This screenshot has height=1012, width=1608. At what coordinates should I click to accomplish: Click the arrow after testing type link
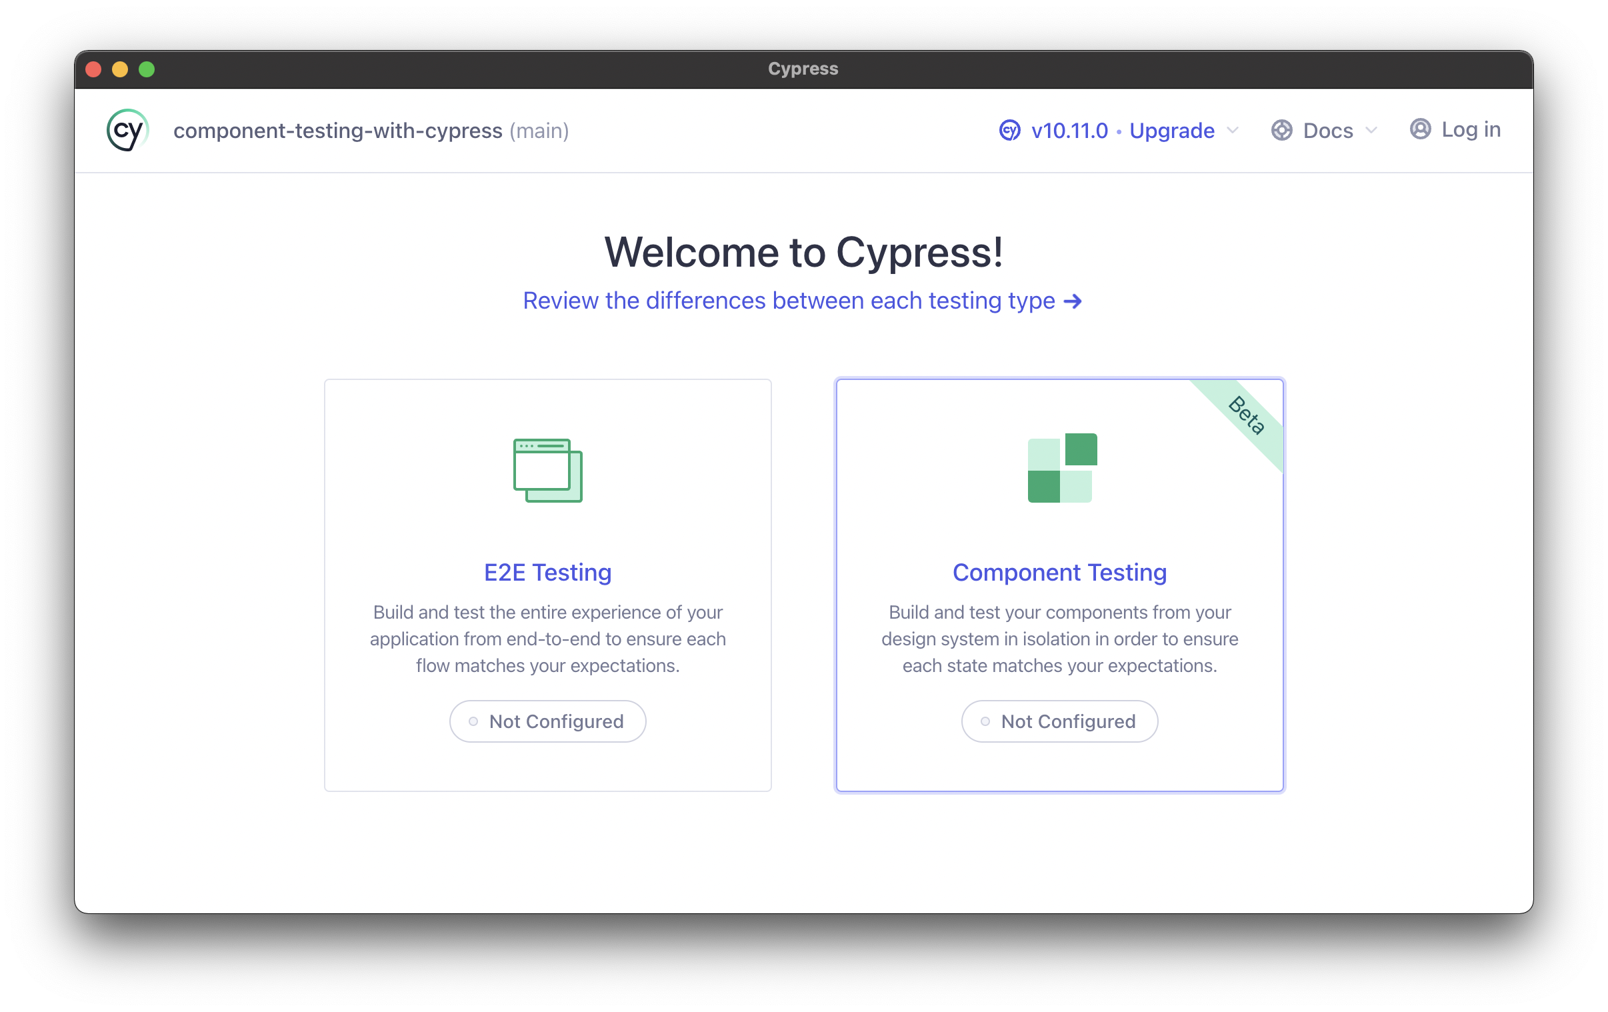coord(1073,301)
